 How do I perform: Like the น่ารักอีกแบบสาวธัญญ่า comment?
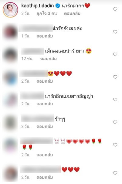115,99
